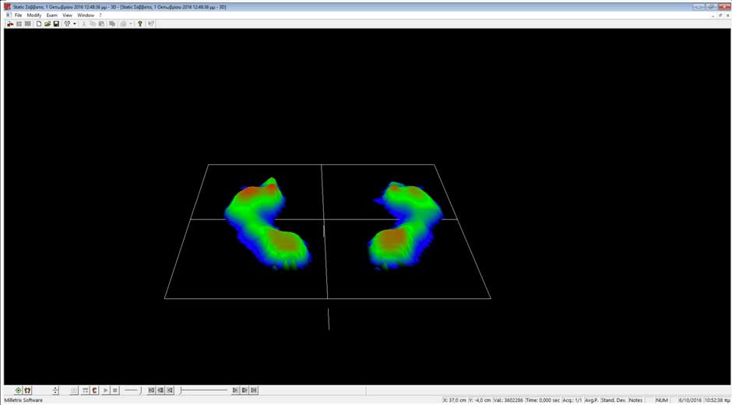Open the Modify menu
Viewport: 732px width, 405px height.
coord(34,15)
